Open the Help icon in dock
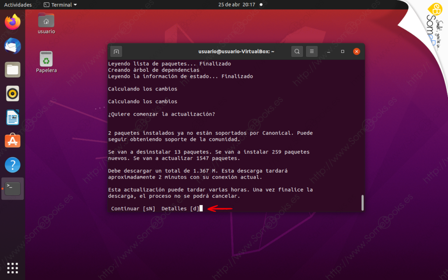 (x=13, y=165)
